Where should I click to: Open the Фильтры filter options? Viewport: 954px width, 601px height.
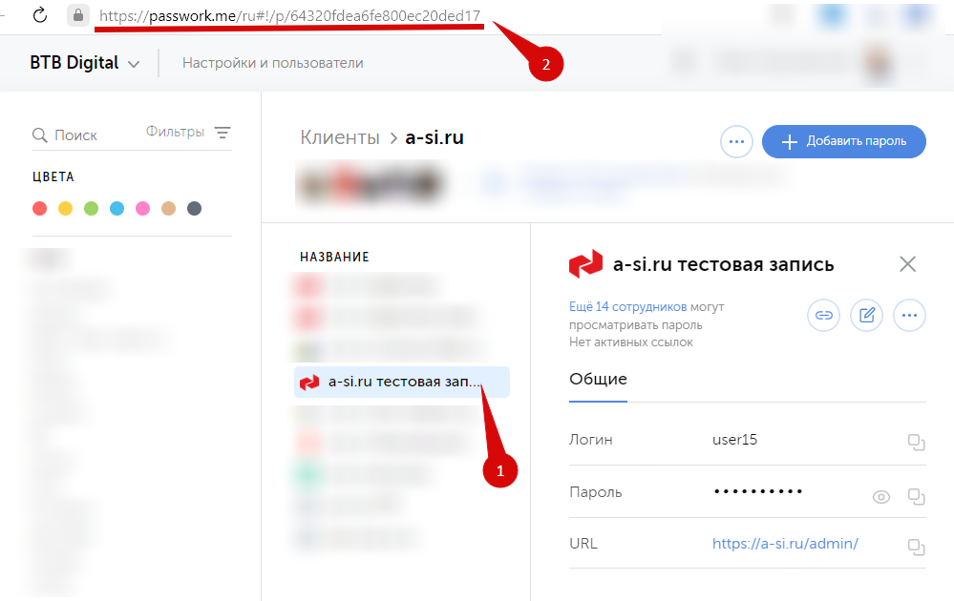188,132
